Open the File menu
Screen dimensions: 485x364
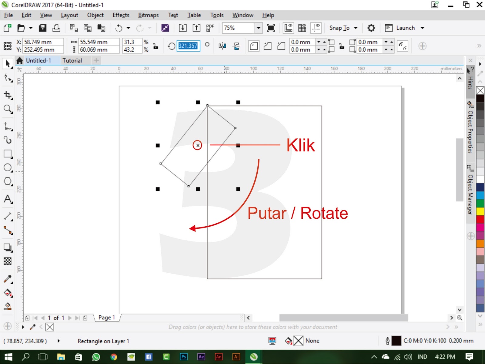8,15
